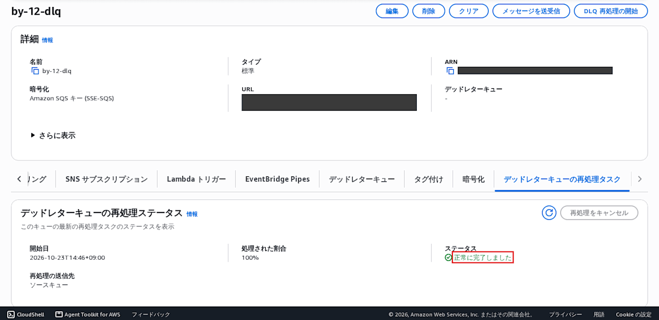Open the 情報 link beside 詳細
This screenshot has height=320, width=659.
coord(48,40)
